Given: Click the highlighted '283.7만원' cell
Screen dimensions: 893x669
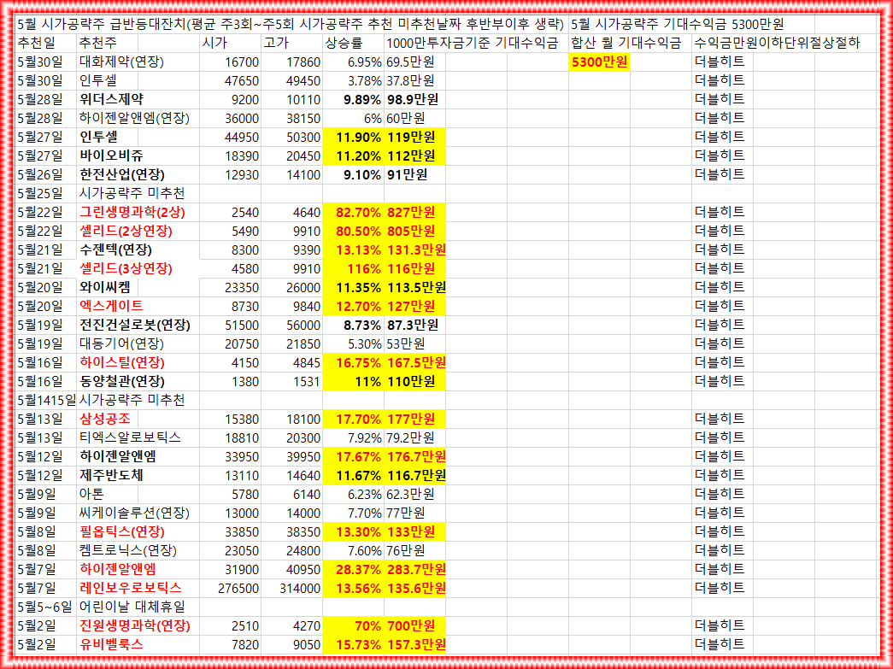Looking at the screenshot, I should [414, 569].
